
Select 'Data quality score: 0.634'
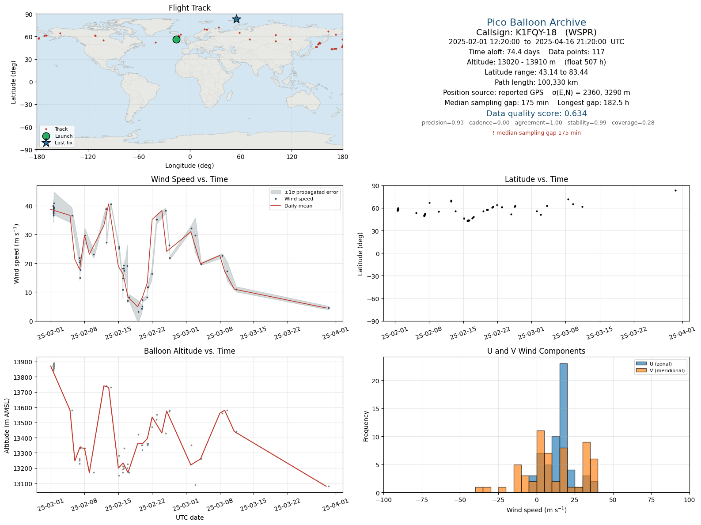[x=536, y=113]
